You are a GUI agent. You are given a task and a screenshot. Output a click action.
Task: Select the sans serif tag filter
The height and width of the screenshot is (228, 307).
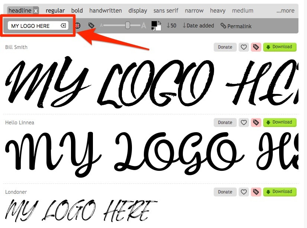[x=166, y=11]
